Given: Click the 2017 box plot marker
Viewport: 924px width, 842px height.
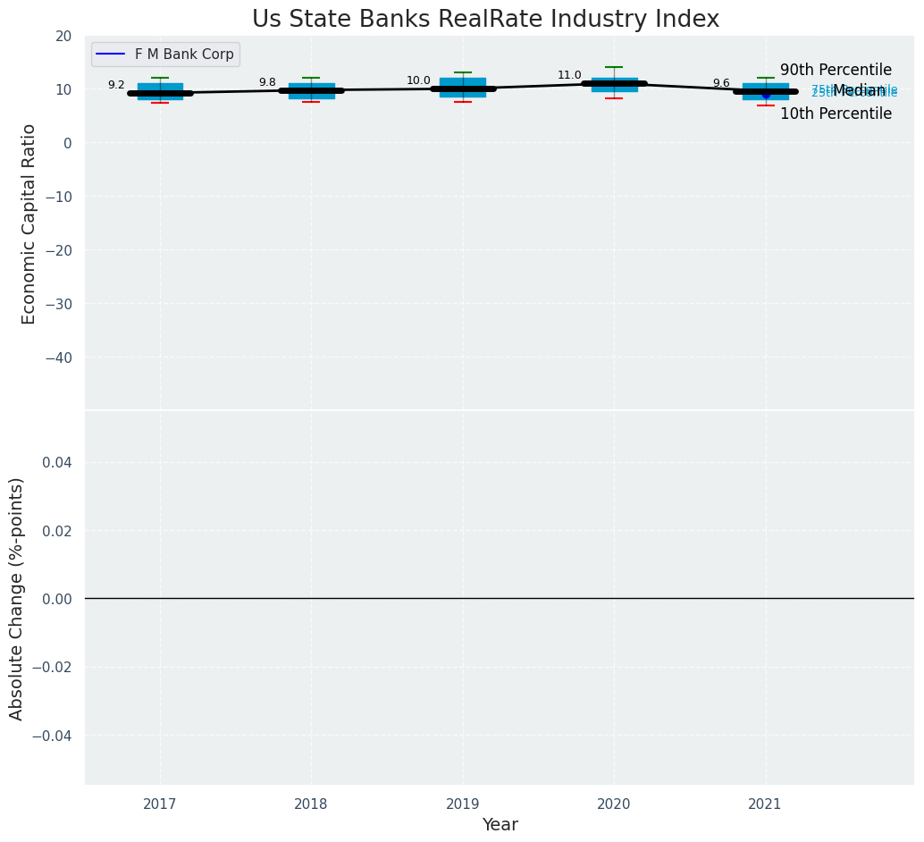Looking at the screenshot, I should pos(160,92).
